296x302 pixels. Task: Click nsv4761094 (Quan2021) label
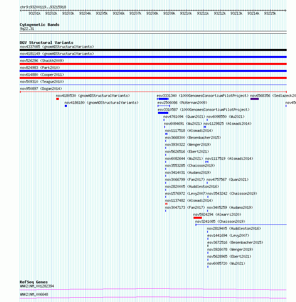pyautogui.click(x=184, y=117)
